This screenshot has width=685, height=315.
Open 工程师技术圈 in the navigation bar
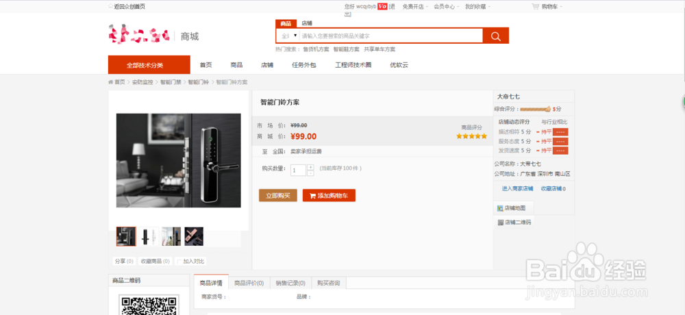(353, 65)
